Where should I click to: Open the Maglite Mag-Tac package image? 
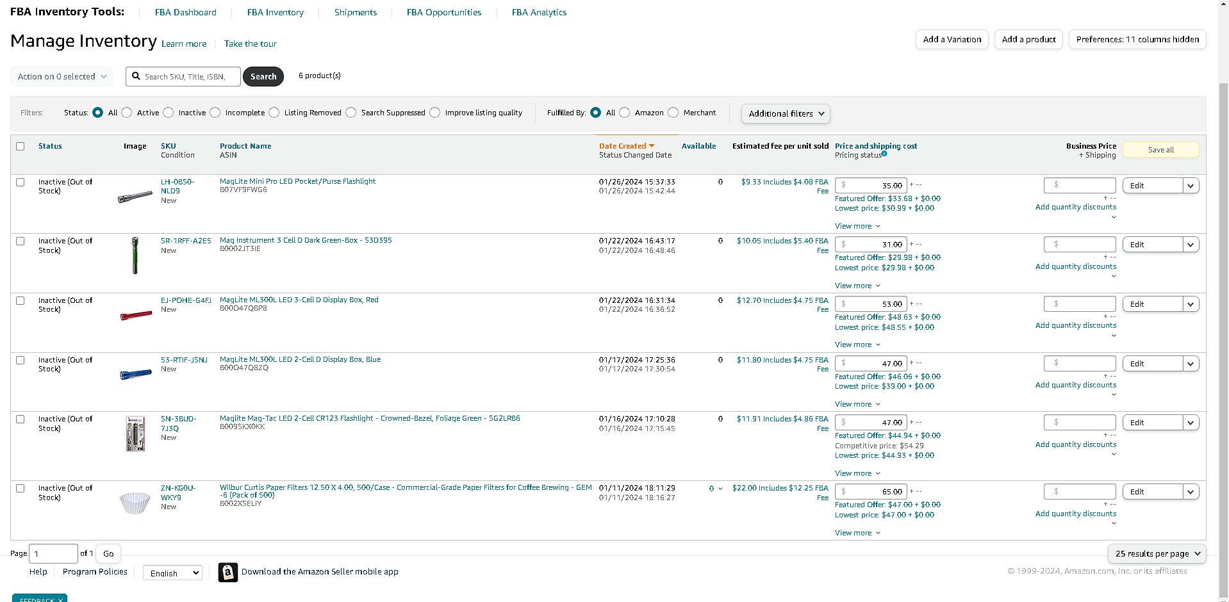[135, 434]
